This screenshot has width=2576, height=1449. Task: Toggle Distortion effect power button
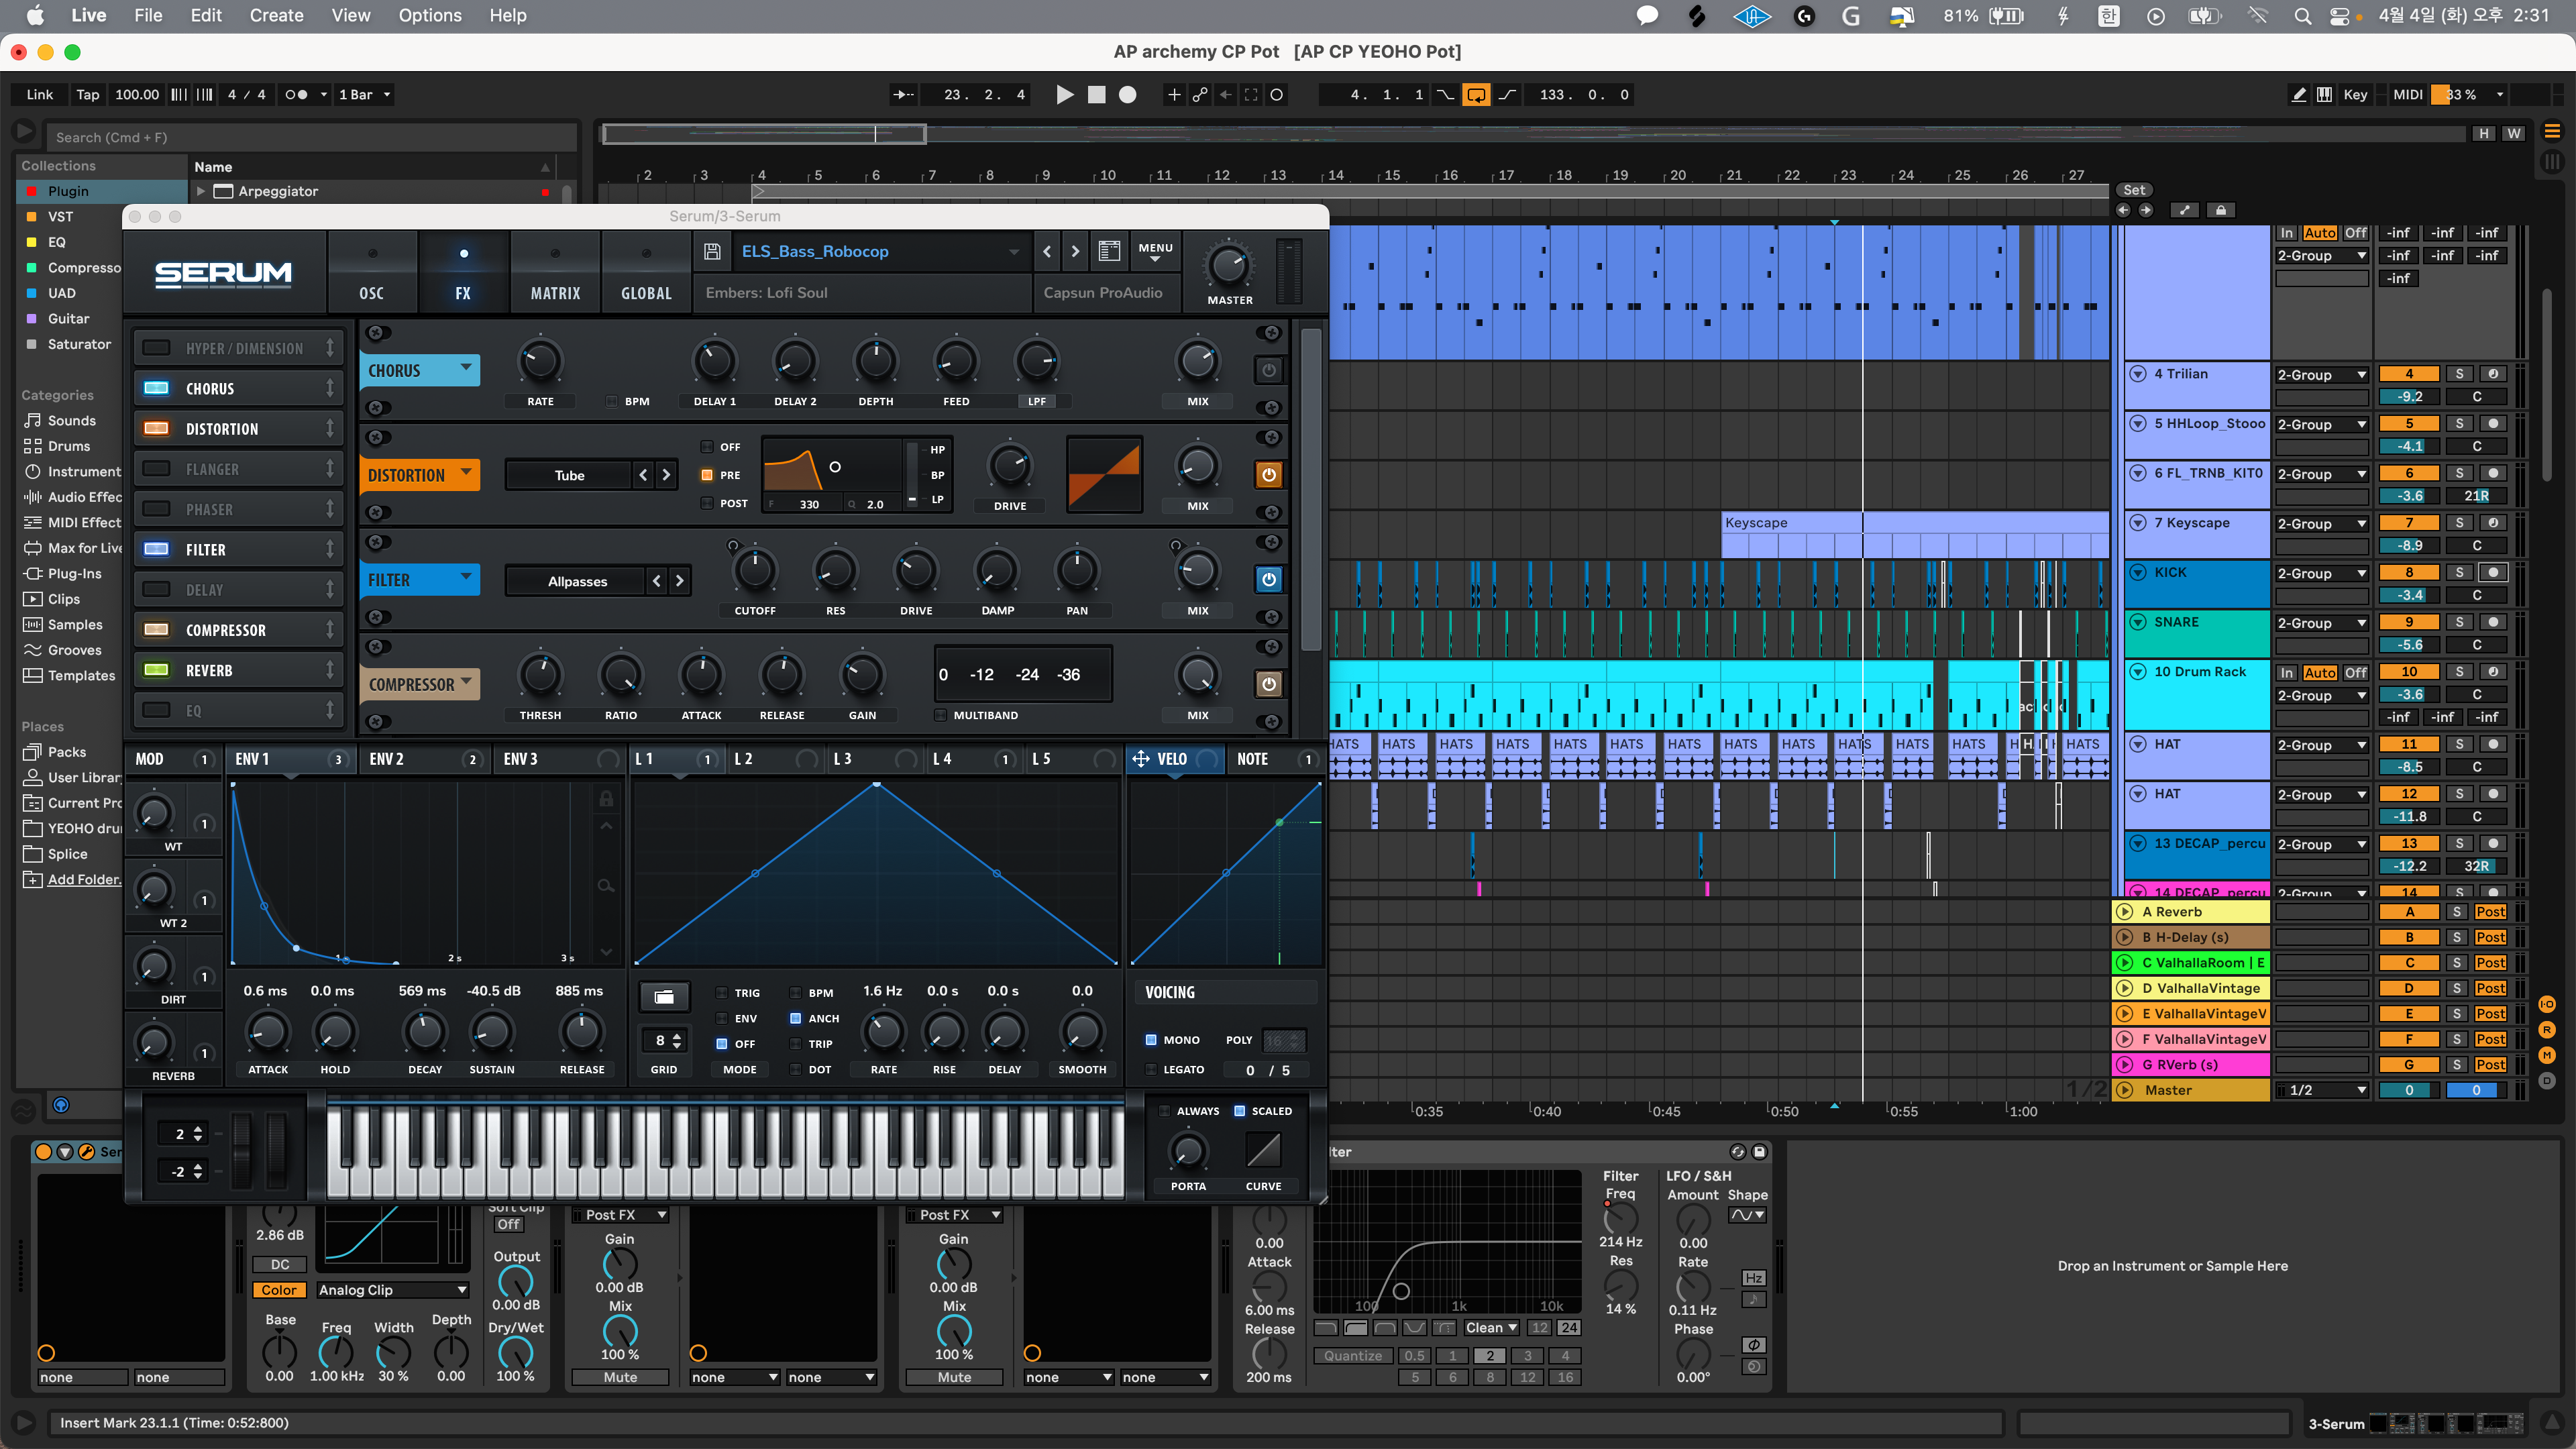coord(1269,475)
